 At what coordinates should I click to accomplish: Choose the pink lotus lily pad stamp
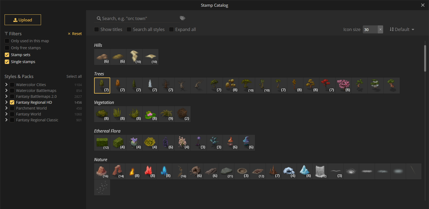pyautogui.click(x=150, y=114)
